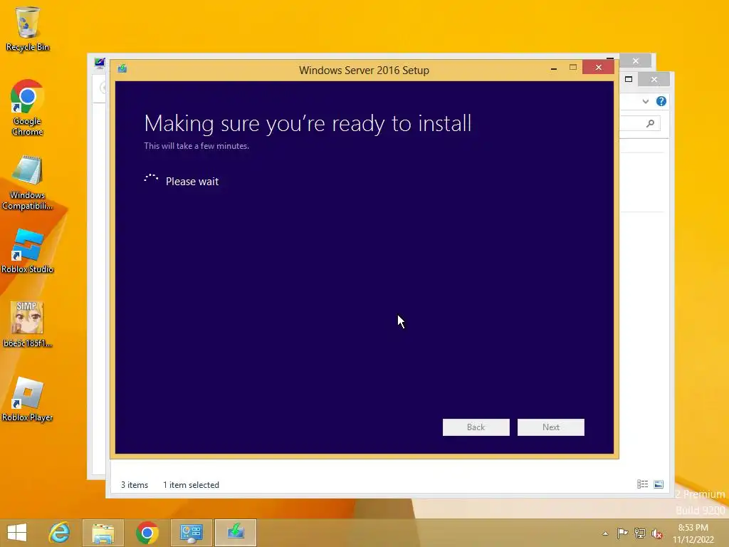Open Chrome from the taskbar
729x547 pixels.
pos(147,533)
